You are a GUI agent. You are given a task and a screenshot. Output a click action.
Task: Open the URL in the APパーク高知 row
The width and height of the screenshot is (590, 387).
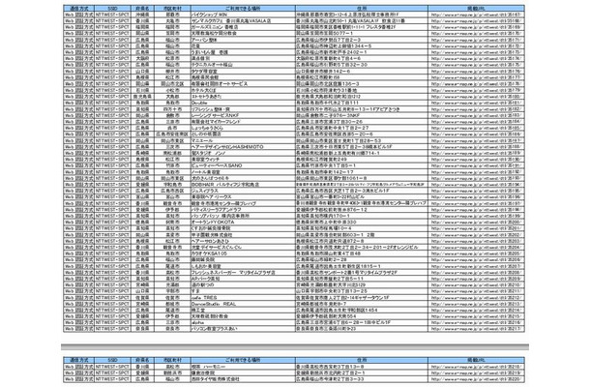(477, 279)
